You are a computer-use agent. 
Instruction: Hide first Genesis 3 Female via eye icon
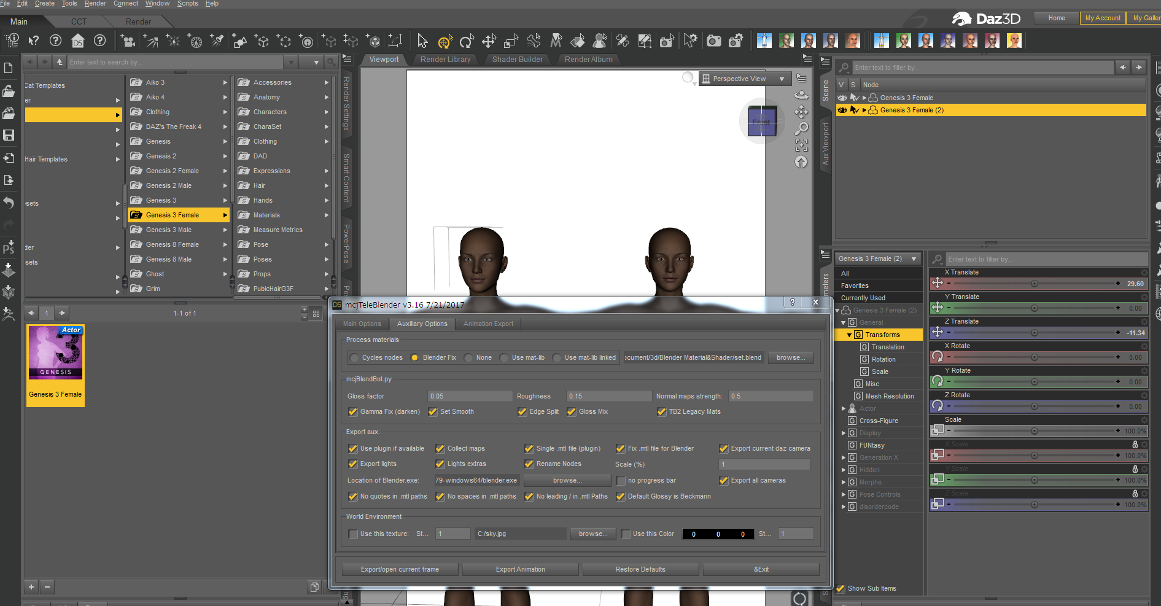pyautogui.click(x=842, y=98)
